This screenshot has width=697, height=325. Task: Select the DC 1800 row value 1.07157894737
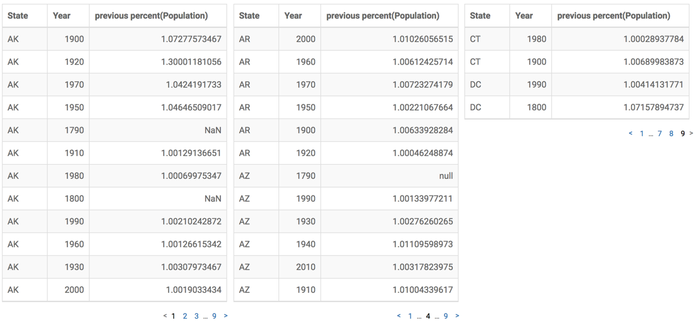(653, 107)
